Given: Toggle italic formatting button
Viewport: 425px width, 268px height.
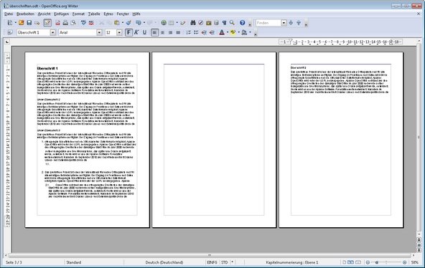Looking at the screenshot, I should [x=136, y=32].
